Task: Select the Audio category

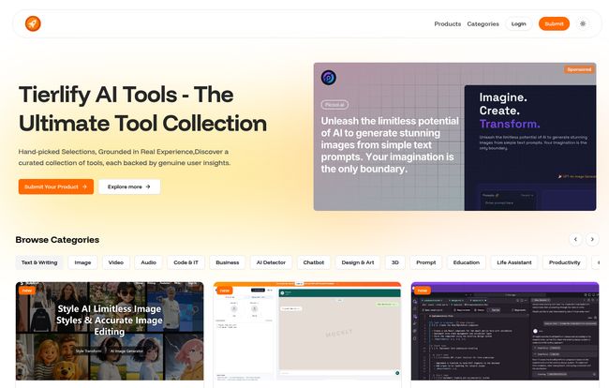Action: click(148, 262)
